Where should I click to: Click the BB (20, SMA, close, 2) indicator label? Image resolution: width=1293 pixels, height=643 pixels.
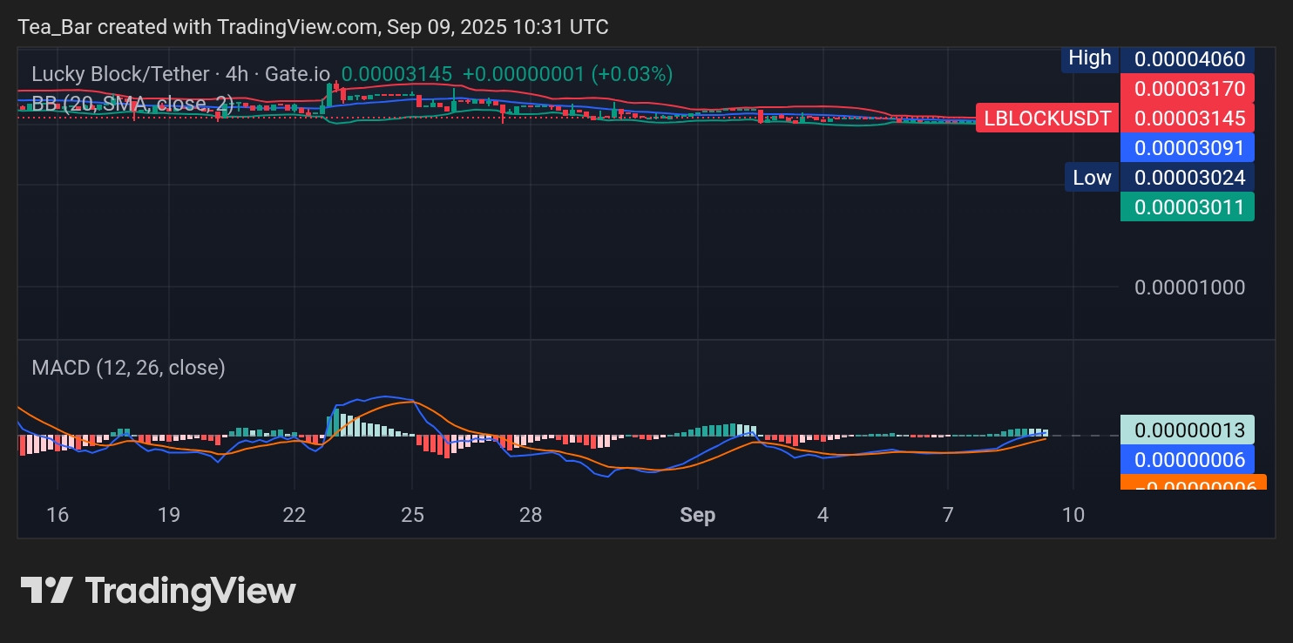coord(132,105)
